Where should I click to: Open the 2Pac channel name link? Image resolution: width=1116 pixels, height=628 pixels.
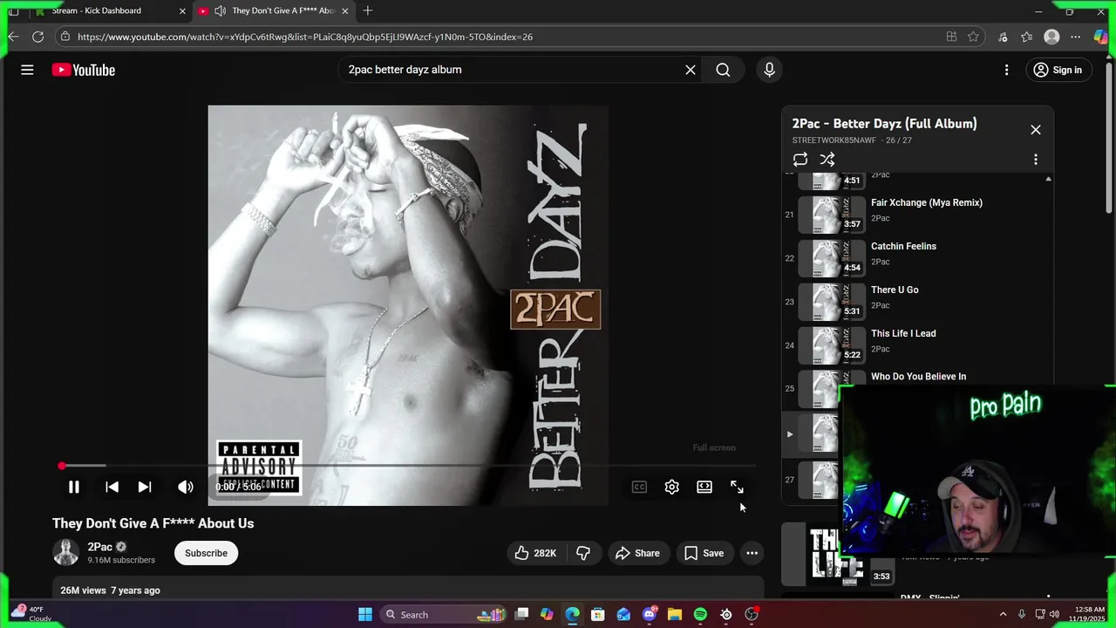point(99,547)
